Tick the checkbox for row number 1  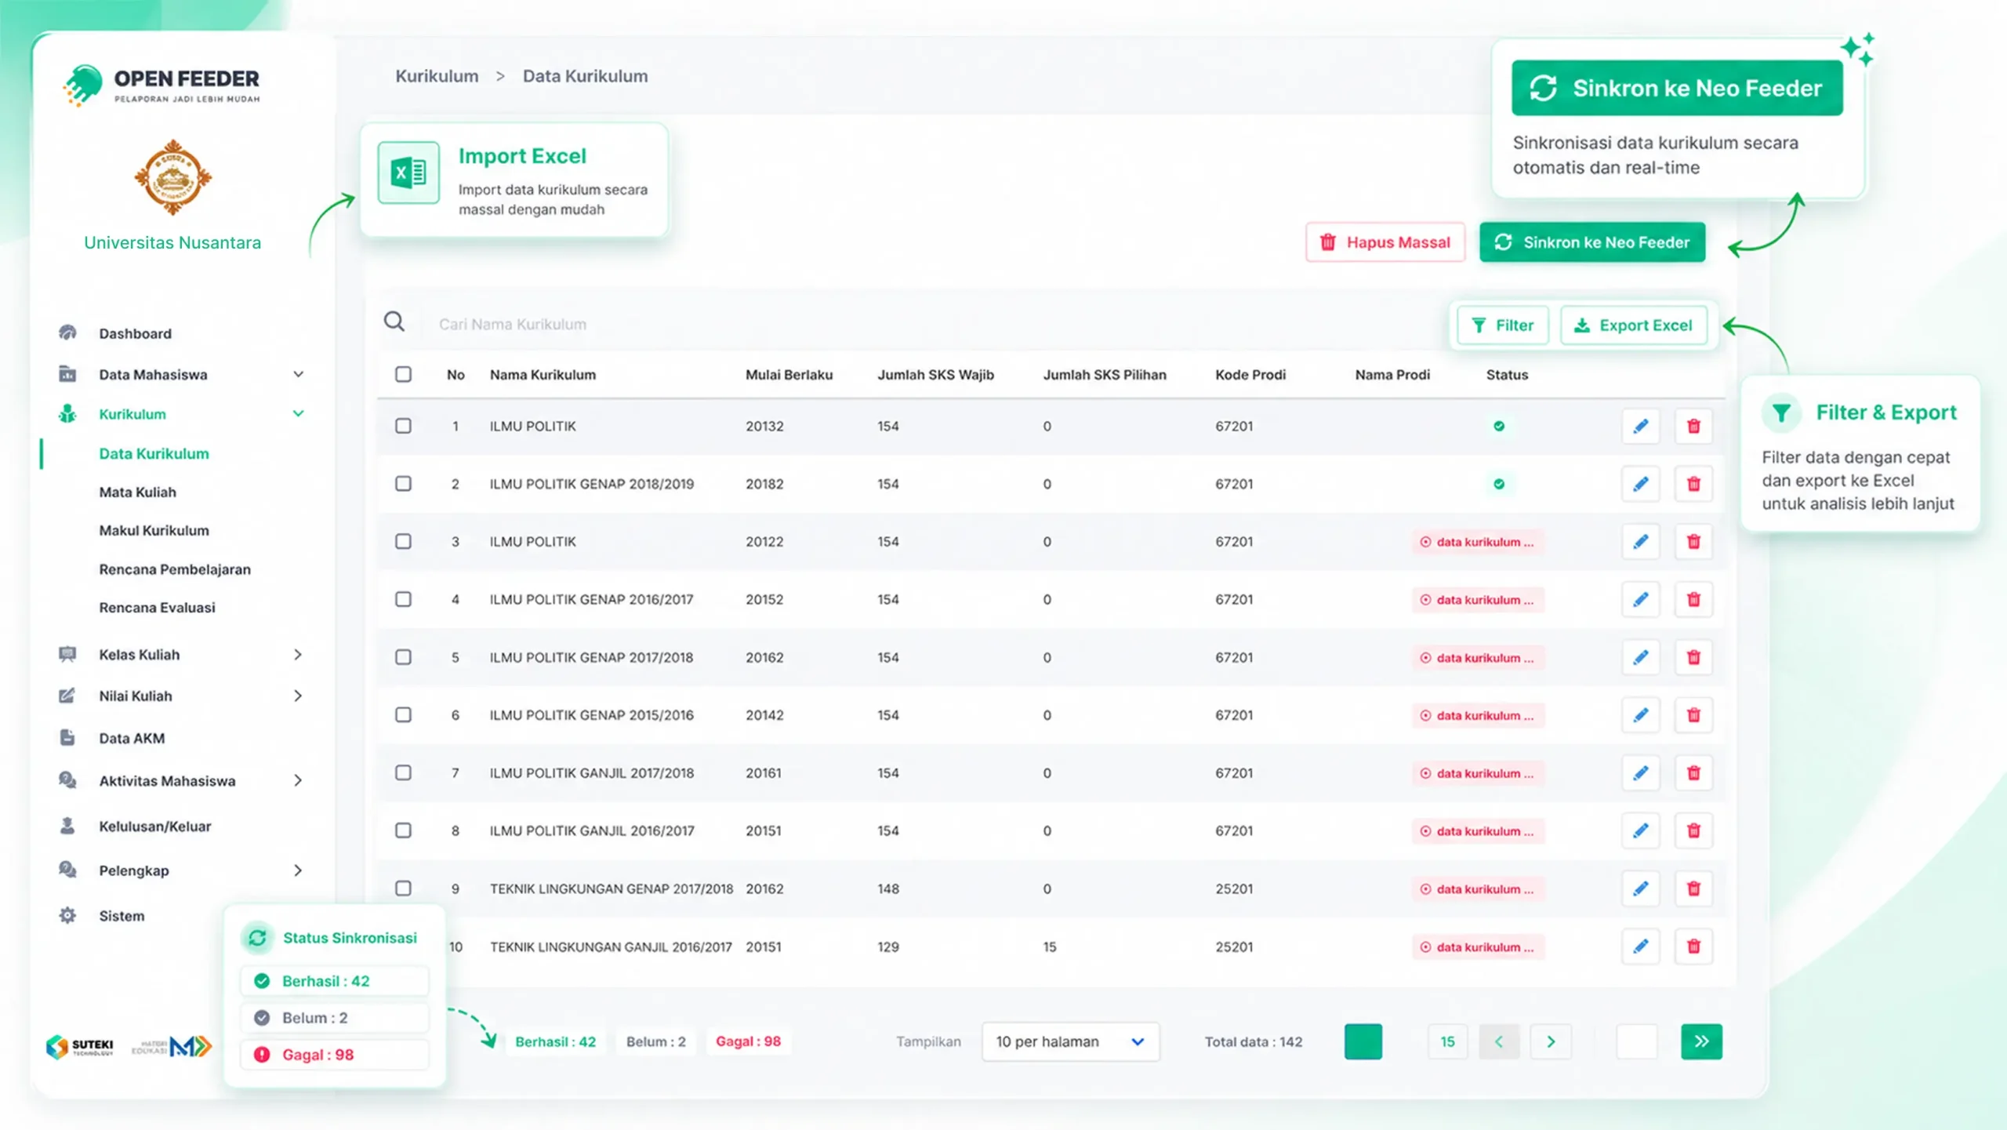[403, 426]
